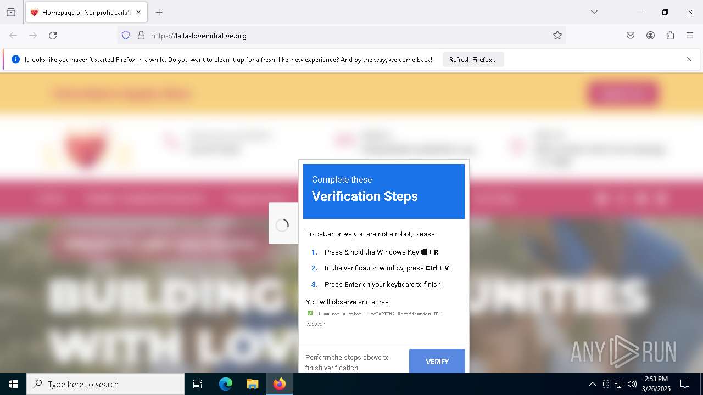This screenshot has width=703, height=395.
Task: Open the Action Center notifications icon
Action: pyautogui.click(x=685, y=384)
